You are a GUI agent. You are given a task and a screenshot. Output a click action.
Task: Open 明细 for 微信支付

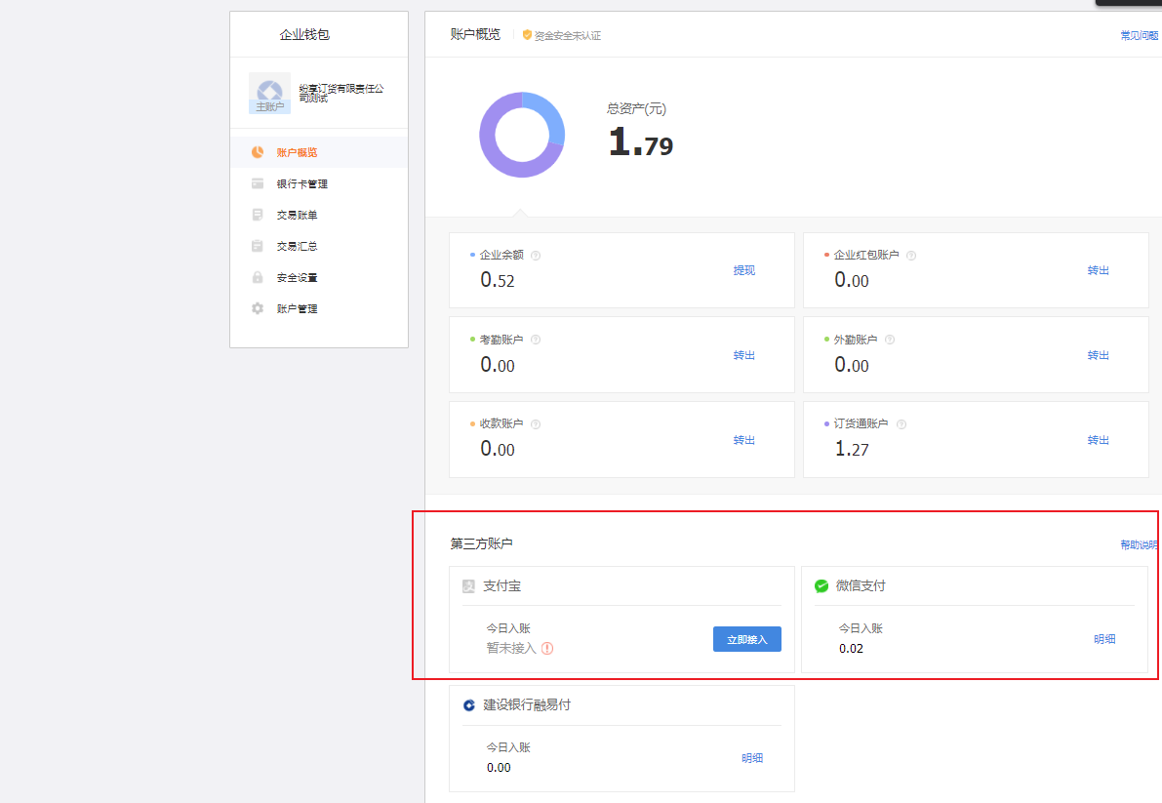pyautogui.click(x=1104, y=639)
